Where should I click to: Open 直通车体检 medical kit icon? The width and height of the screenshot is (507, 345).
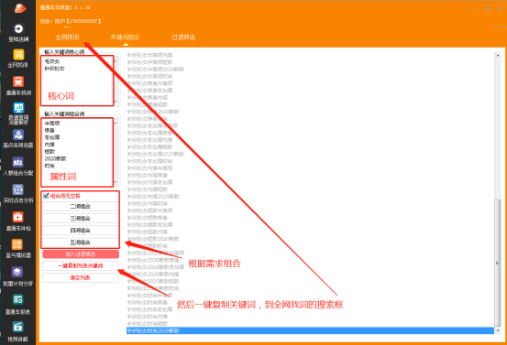(x=18, y=217)
